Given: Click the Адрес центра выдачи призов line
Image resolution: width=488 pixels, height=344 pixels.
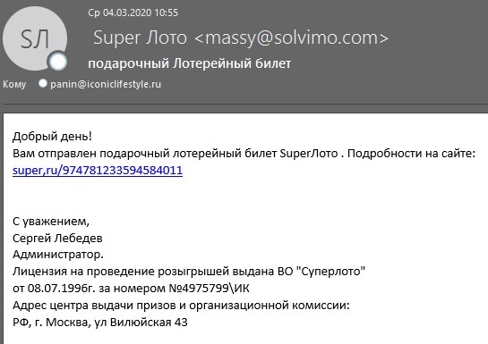Looking at the screenshot, I should pos(181,306).
